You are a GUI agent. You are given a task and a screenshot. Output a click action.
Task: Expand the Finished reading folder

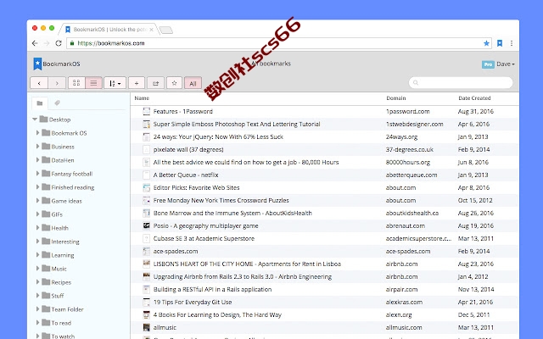(x=37, y=186)
